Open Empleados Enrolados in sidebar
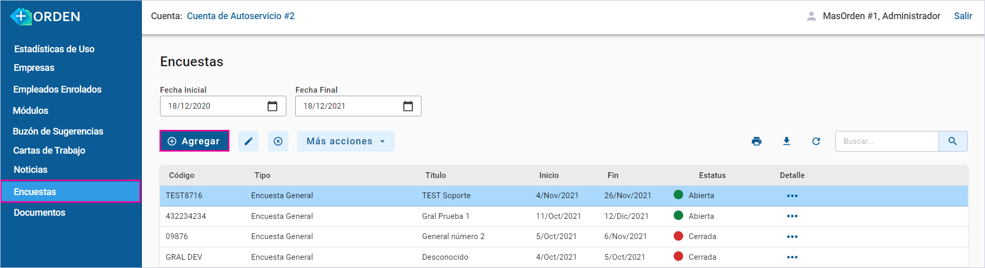 [x=57, y=90]
